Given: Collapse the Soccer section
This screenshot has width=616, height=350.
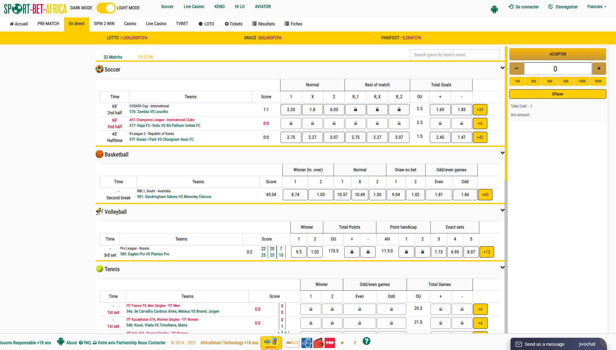Looking at the screenshot, I should pyautogui.click(x=502, y=68).
